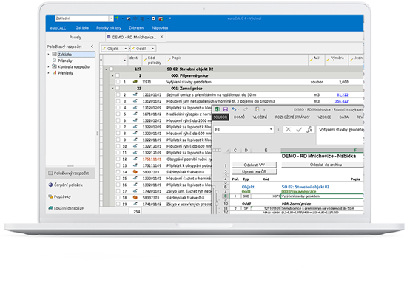407x282 pixels.
Task: Open the Zobrazení menu
Action: [x=136, y=28]
